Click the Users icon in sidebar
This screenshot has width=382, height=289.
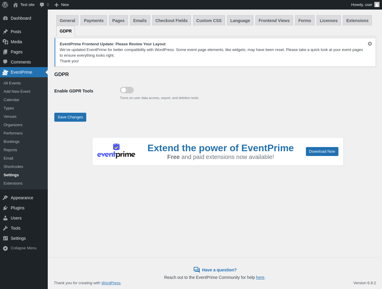[5, 218]
